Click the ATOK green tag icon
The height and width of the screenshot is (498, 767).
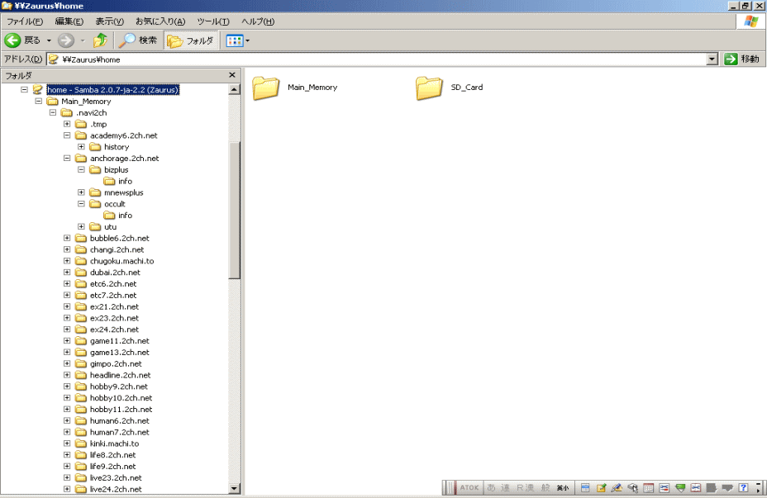tap(680, 488)
